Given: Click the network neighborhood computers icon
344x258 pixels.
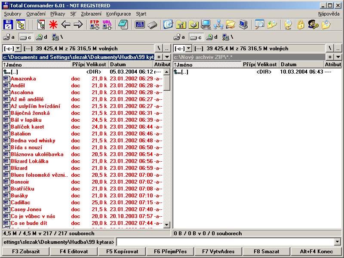Looking at the screenshot, I should click(218, 25).
